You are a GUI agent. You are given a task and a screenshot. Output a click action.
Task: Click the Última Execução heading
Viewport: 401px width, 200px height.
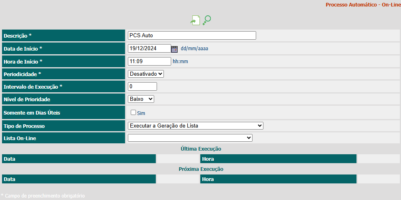pyautogui.click(x=201, y=149)
